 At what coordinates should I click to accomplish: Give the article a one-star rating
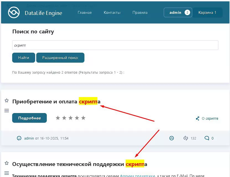pyautogui.click(x=58, y=118)
